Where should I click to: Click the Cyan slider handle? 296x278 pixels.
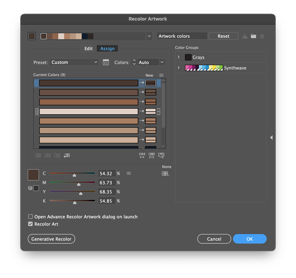pyautogui.click(x=74, y=175)
